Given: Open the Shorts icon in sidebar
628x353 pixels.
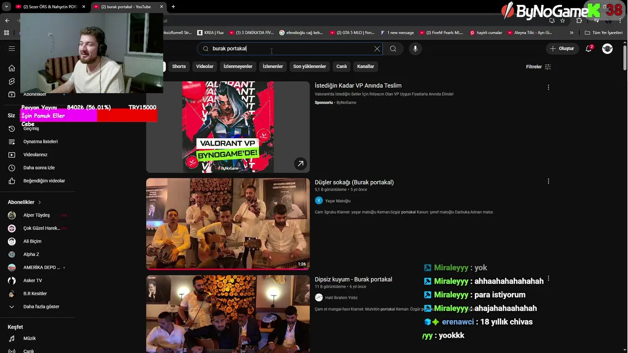Looking at the screenshot, I should click(12, 81).
